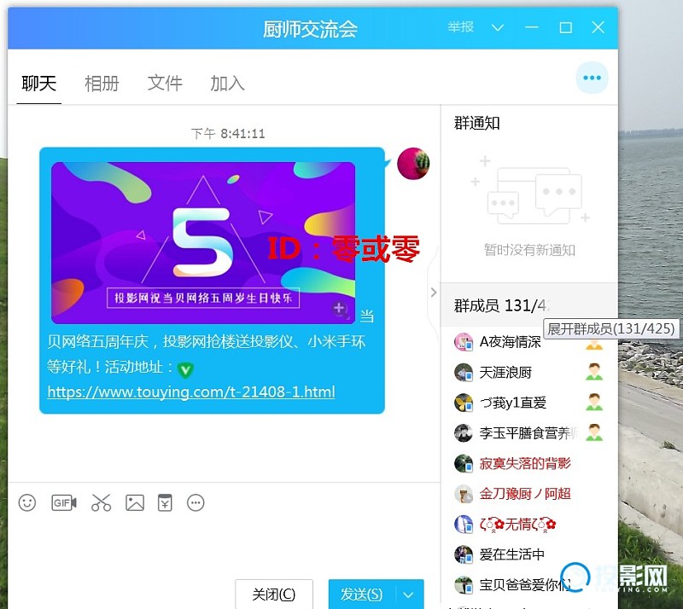Click A夜海情深's avatar
The width and height of the screenshot is (683, 609).
coord(464,342)
